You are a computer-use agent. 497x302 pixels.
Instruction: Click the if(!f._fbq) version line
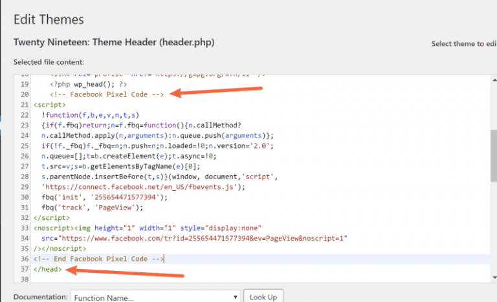pos(157,146)
